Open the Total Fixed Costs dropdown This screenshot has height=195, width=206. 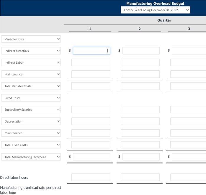(x=31, y=145)
